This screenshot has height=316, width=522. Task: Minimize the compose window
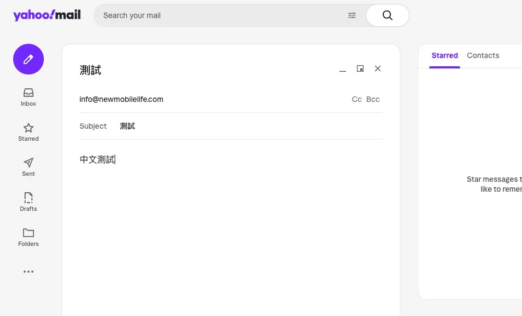tap(343, 69)
